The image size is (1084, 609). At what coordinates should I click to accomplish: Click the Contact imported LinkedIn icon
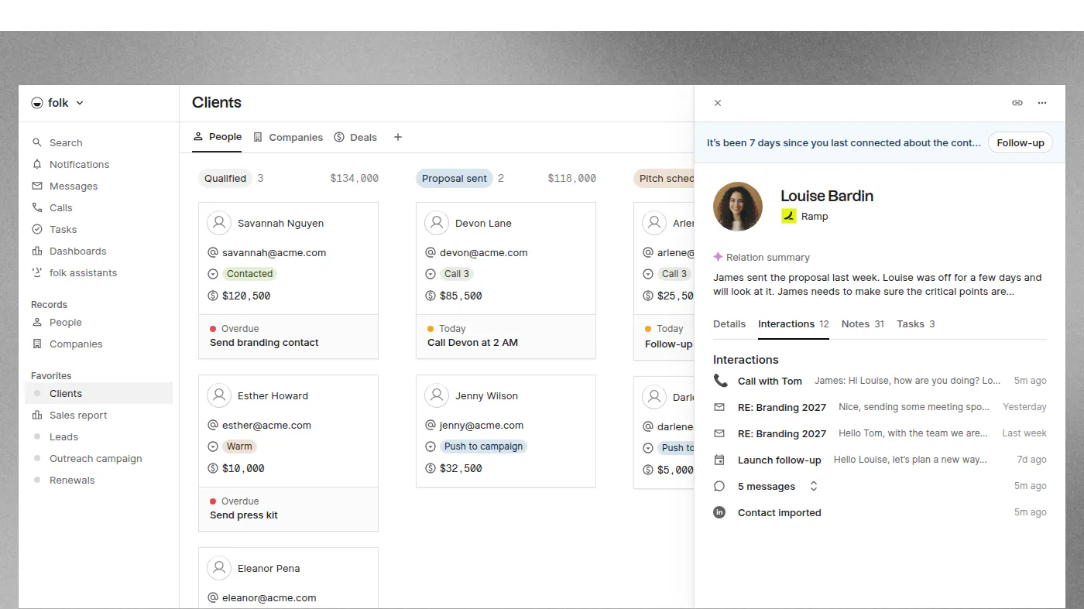click(719, 512)
